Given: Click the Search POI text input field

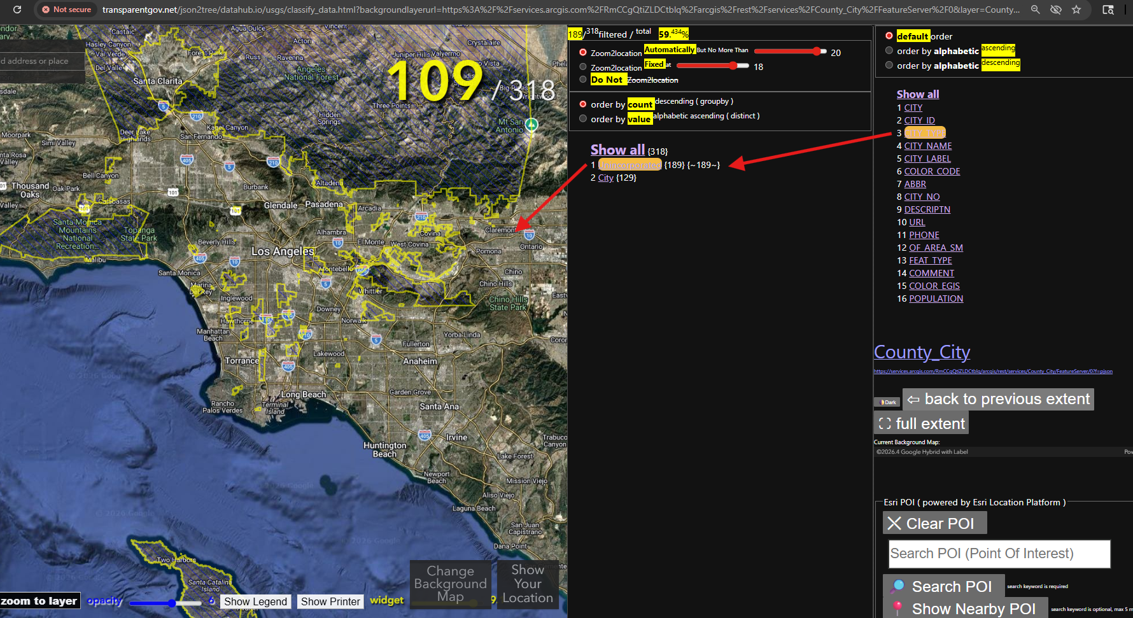Looking at the screenshot, I should click(x=999, y=554).
